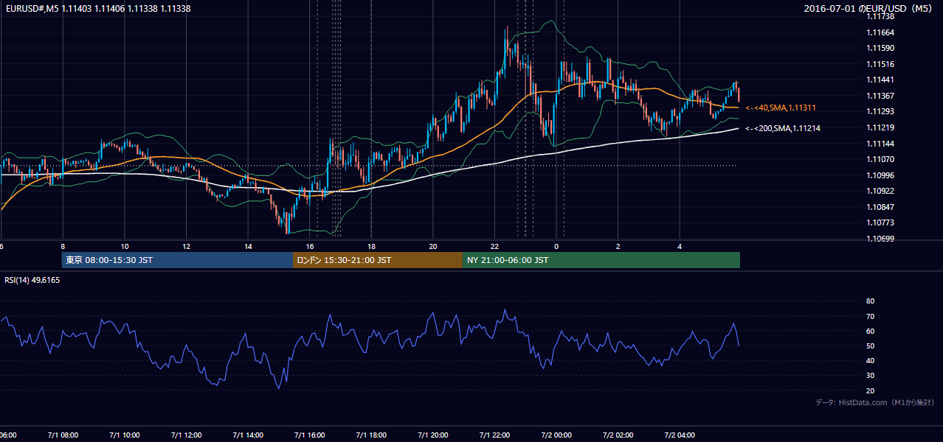943x442 pixels.
Task: Click hour marker 2 under price chart
Action: pyautogui.click(x=618, y=247)
